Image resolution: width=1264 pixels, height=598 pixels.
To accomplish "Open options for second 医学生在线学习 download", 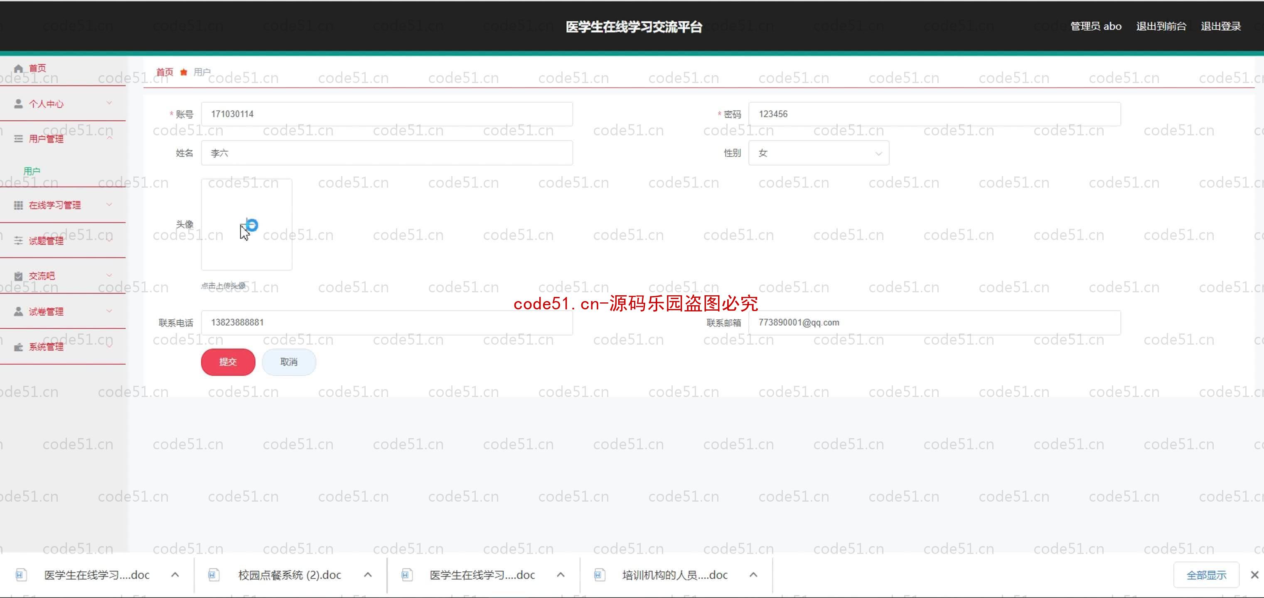I will coord(561,574).
